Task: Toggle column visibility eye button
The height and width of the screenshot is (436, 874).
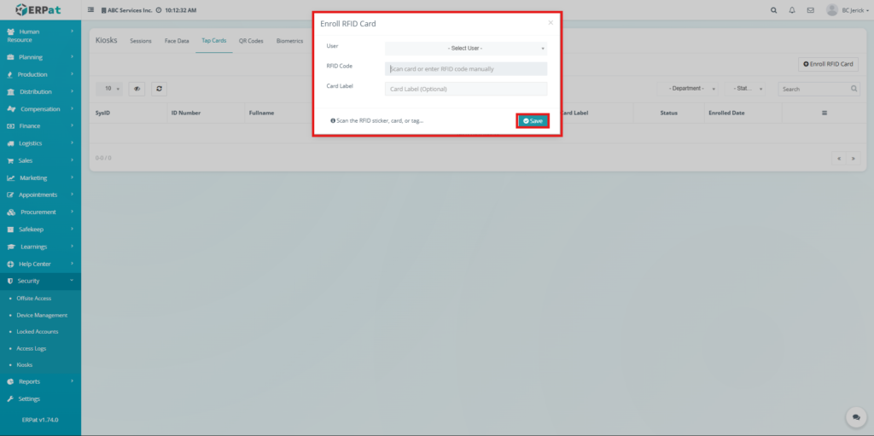Action: pyautogui.click(x=137, y=89)
